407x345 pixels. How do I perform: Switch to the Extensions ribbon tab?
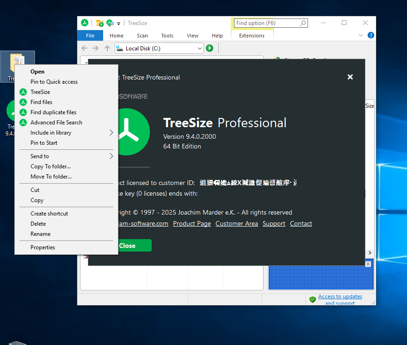click(x=252, y=36)
